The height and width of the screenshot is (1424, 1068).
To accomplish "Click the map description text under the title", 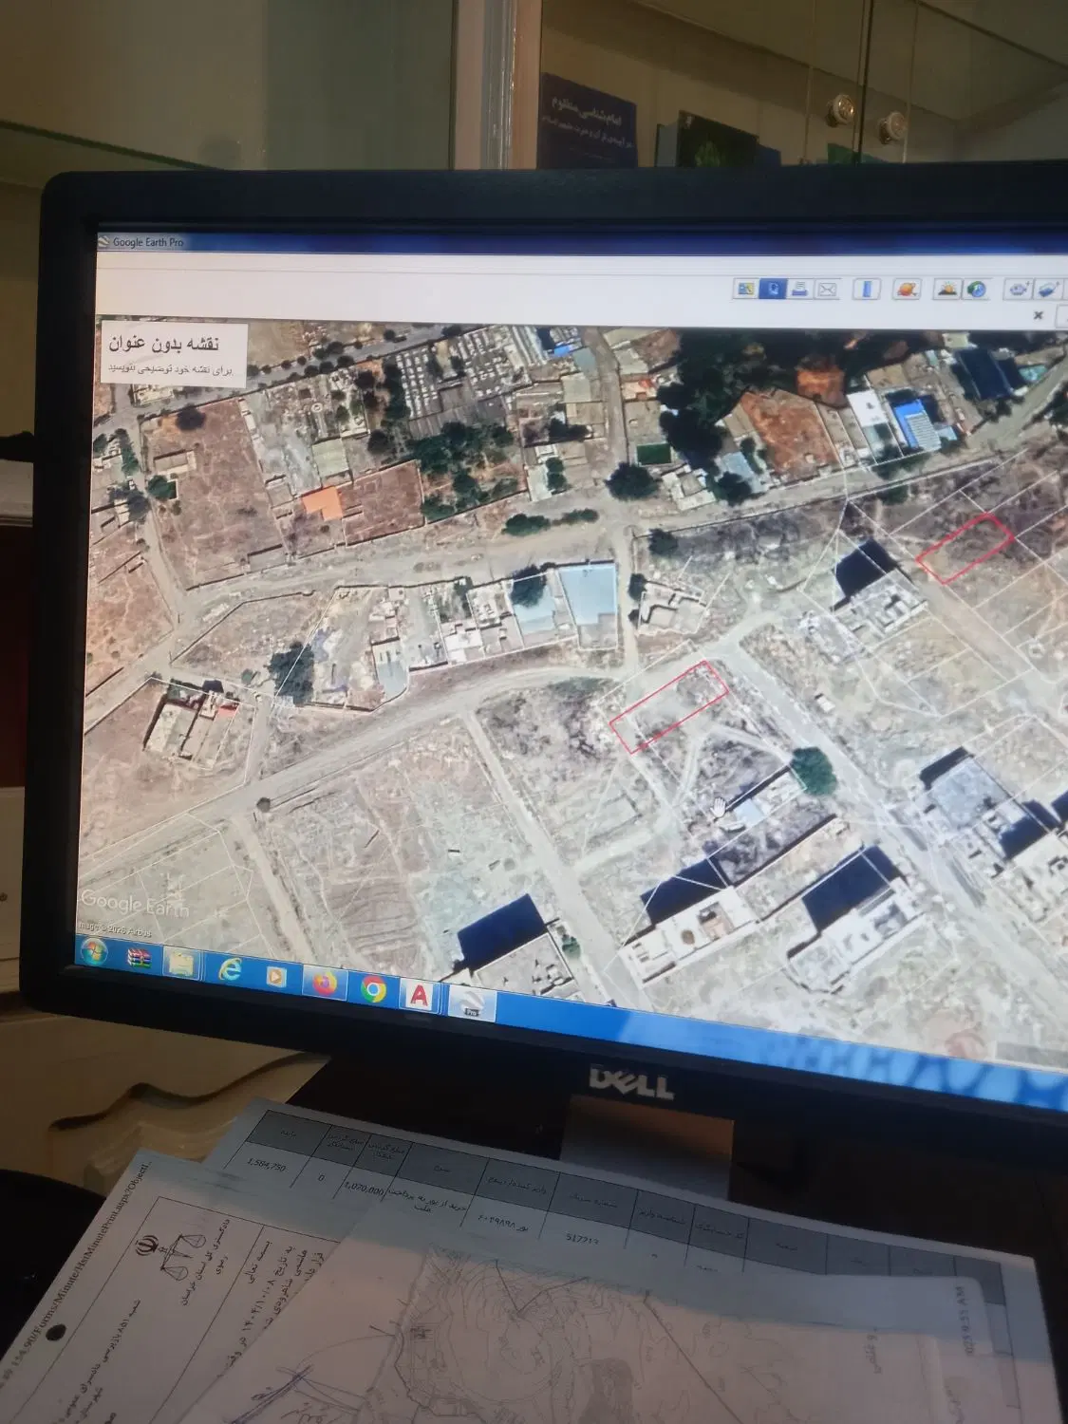I will point(169,368).
